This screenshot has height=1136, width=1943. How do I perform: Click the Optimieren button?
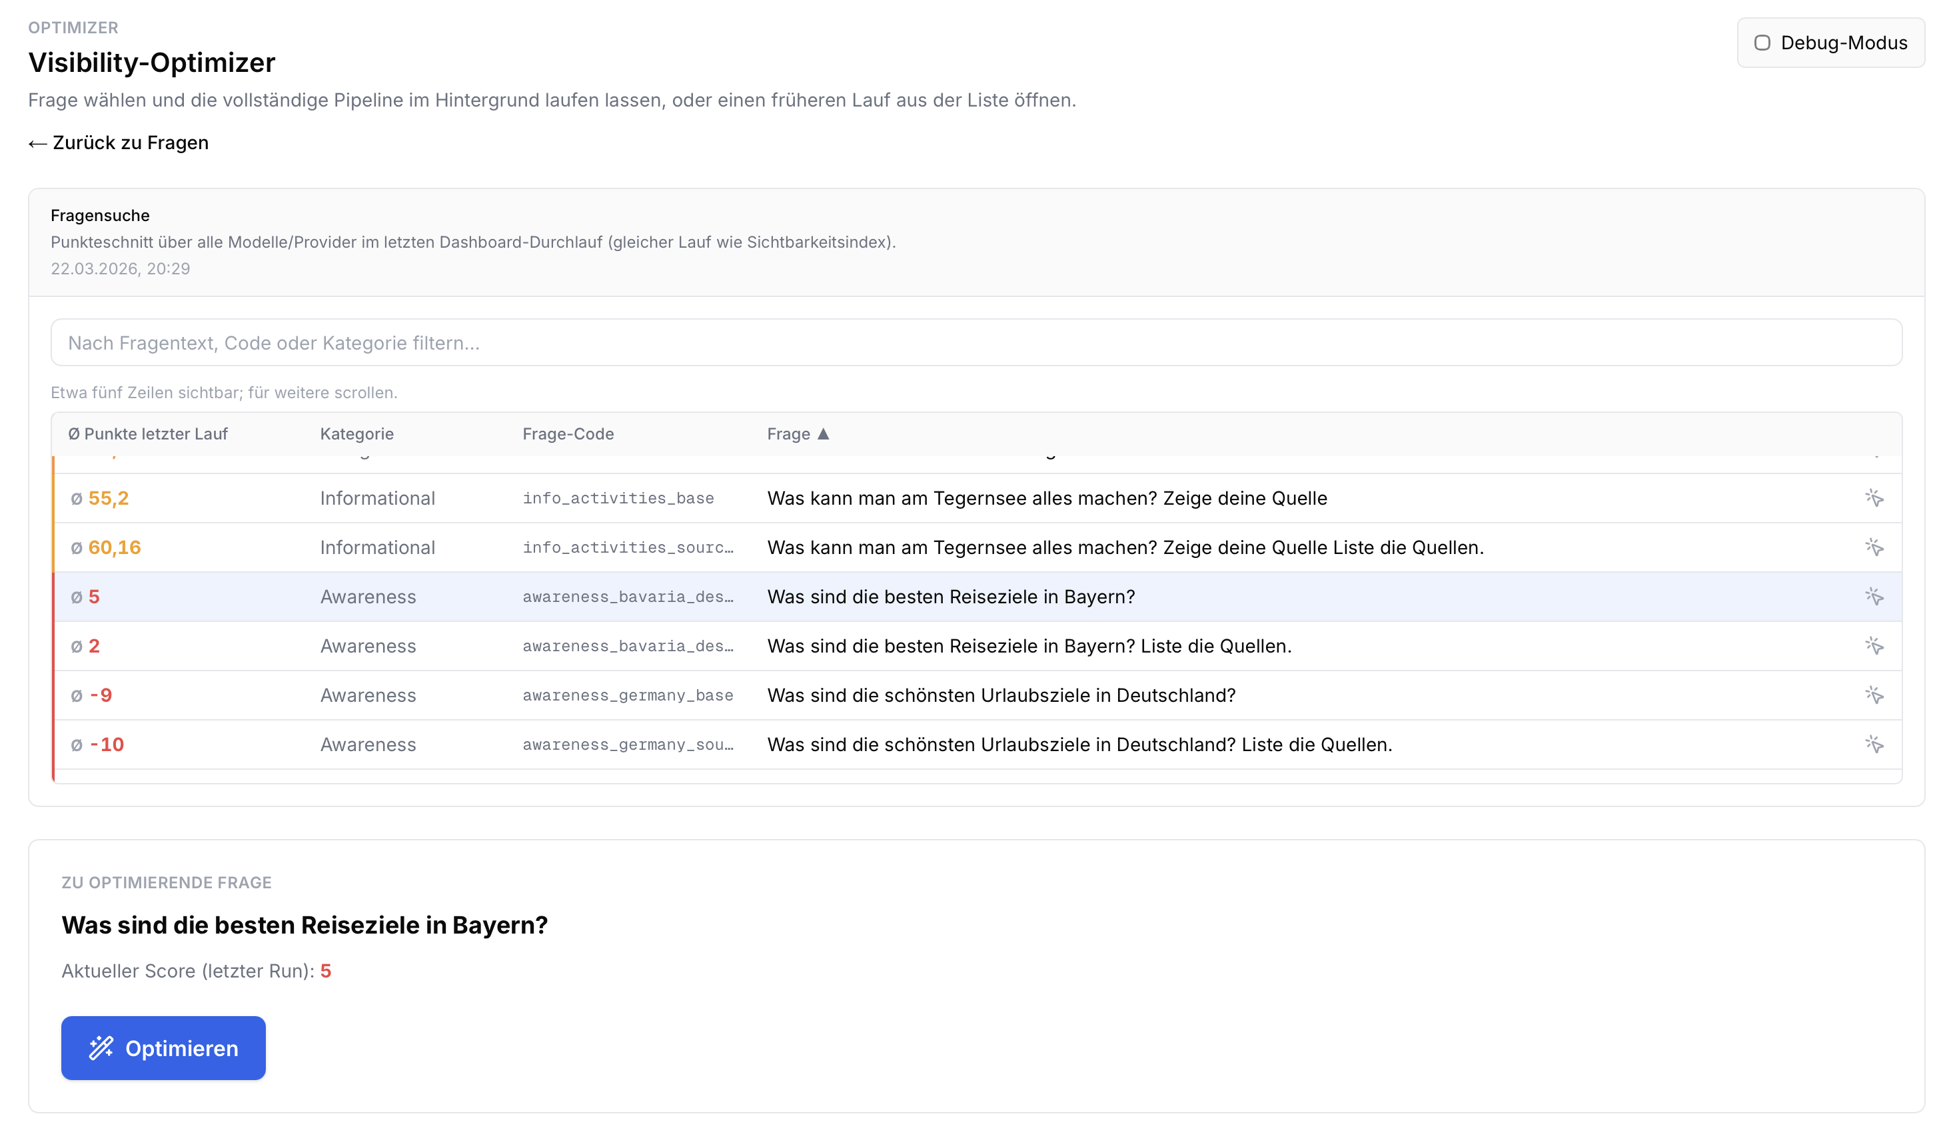[x=163, y=1048]
